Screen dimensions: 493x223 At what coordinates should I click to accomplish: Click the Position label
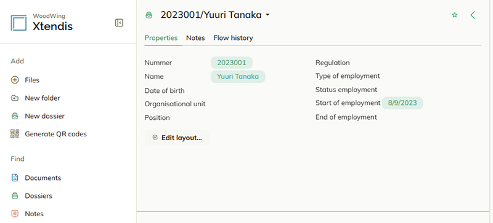(x=157, y=117)
